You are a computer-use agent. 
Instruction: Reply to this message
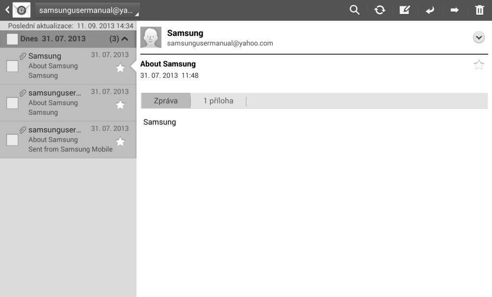click(x=429, y=10)
